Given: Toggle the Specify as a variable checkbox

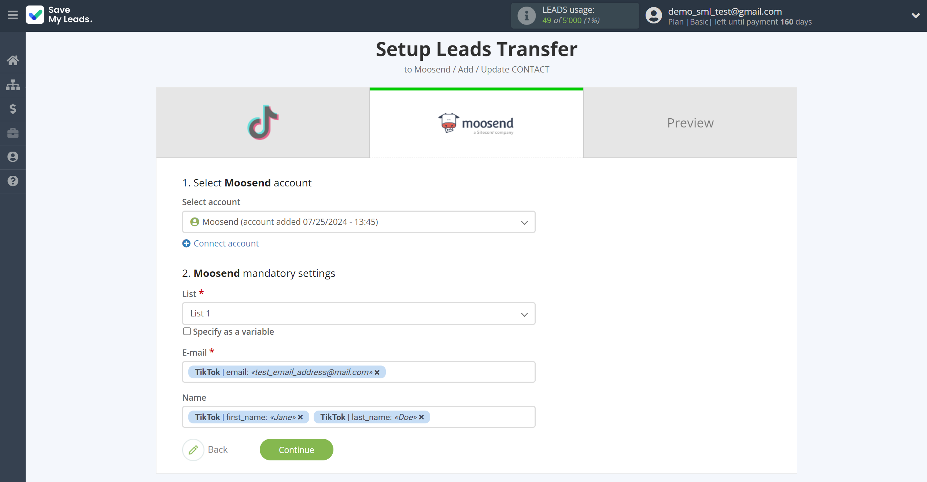Looking at the screenshot, I should coord(186,331).
